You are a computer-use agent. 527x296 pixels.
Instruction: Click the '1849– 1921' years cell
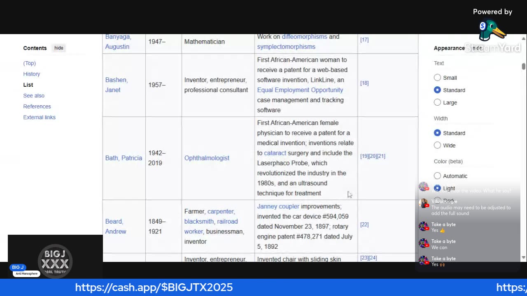(163, 227)
